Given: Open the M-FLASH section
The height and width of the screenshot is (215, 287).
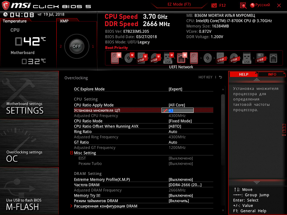Looking at the screenshot, I should 29,191.
